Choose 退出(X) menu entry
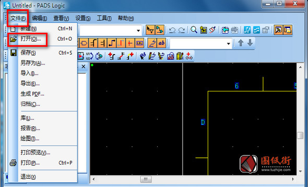The width and height of the screenshot is (308, 187). (43, 177)
